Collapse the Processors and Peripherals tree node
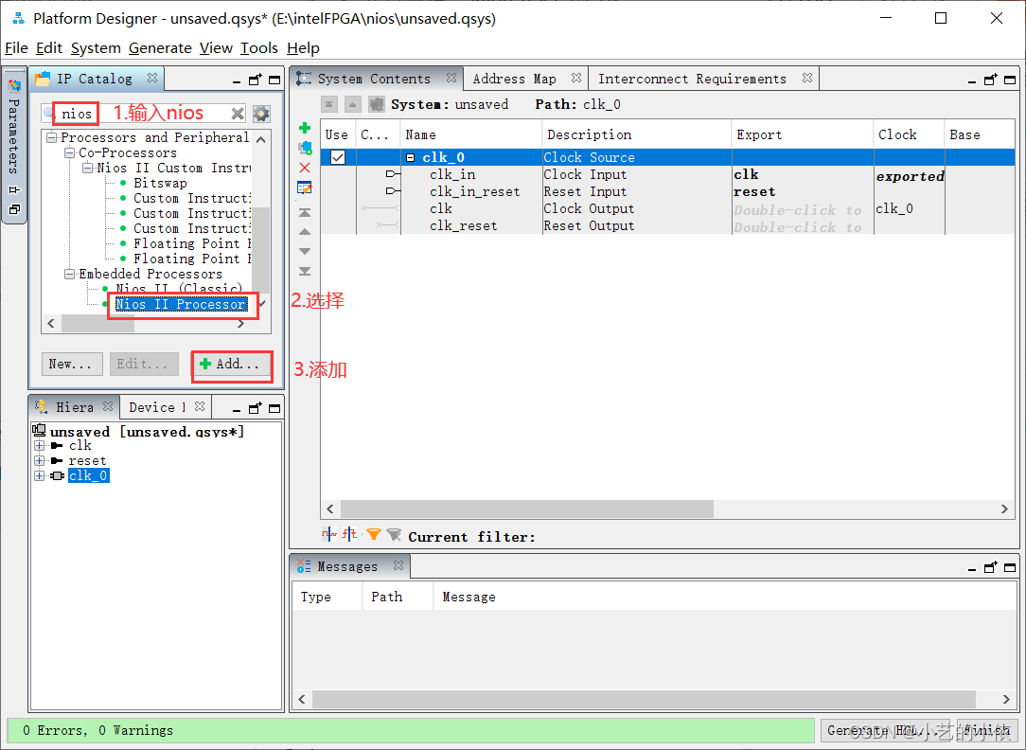This screenshot has height=750, width=1026. tap(52, 137)
